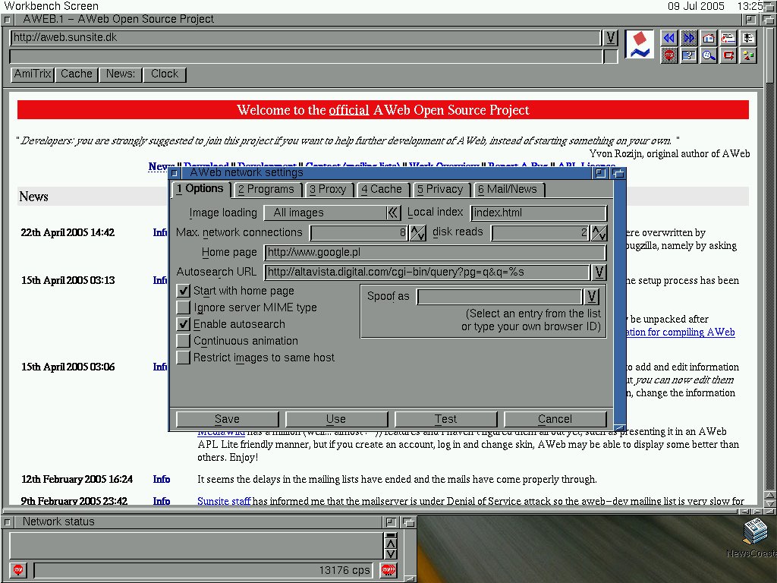Click the Spoof as text field
The width and height of the screenshot is (777, 583).
pos(499,297)
